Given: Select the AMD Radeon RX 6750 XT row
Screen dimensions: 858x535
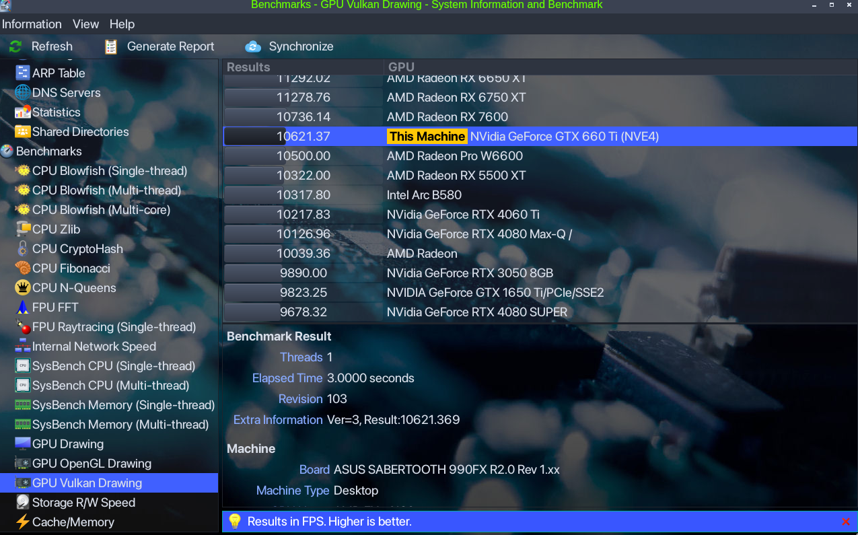Looking at the screenshot, I should (540, 97).
